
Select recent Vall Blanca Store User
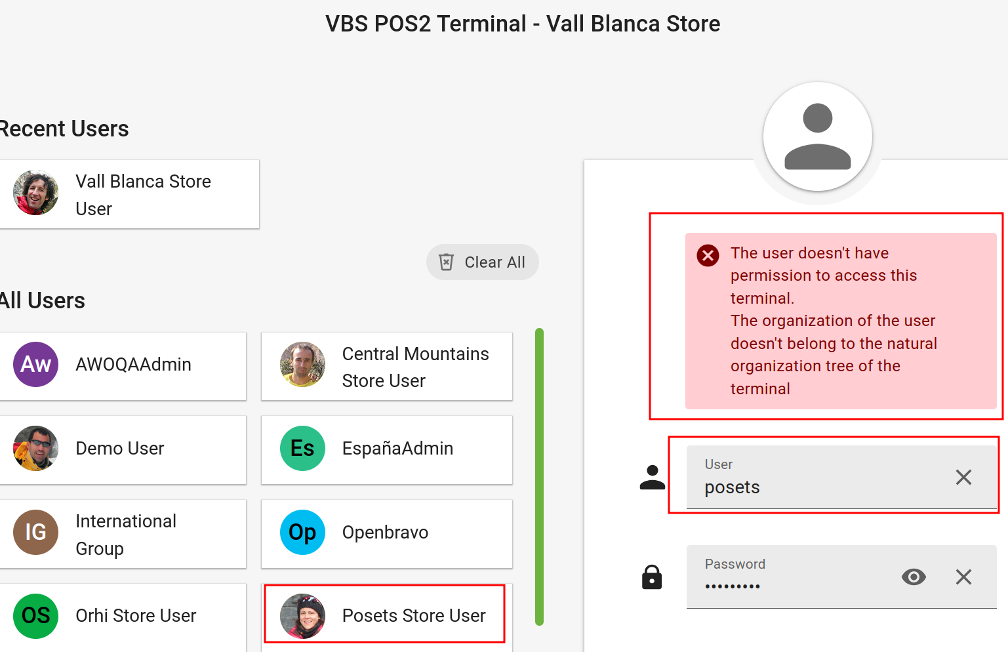pos(129,194)
